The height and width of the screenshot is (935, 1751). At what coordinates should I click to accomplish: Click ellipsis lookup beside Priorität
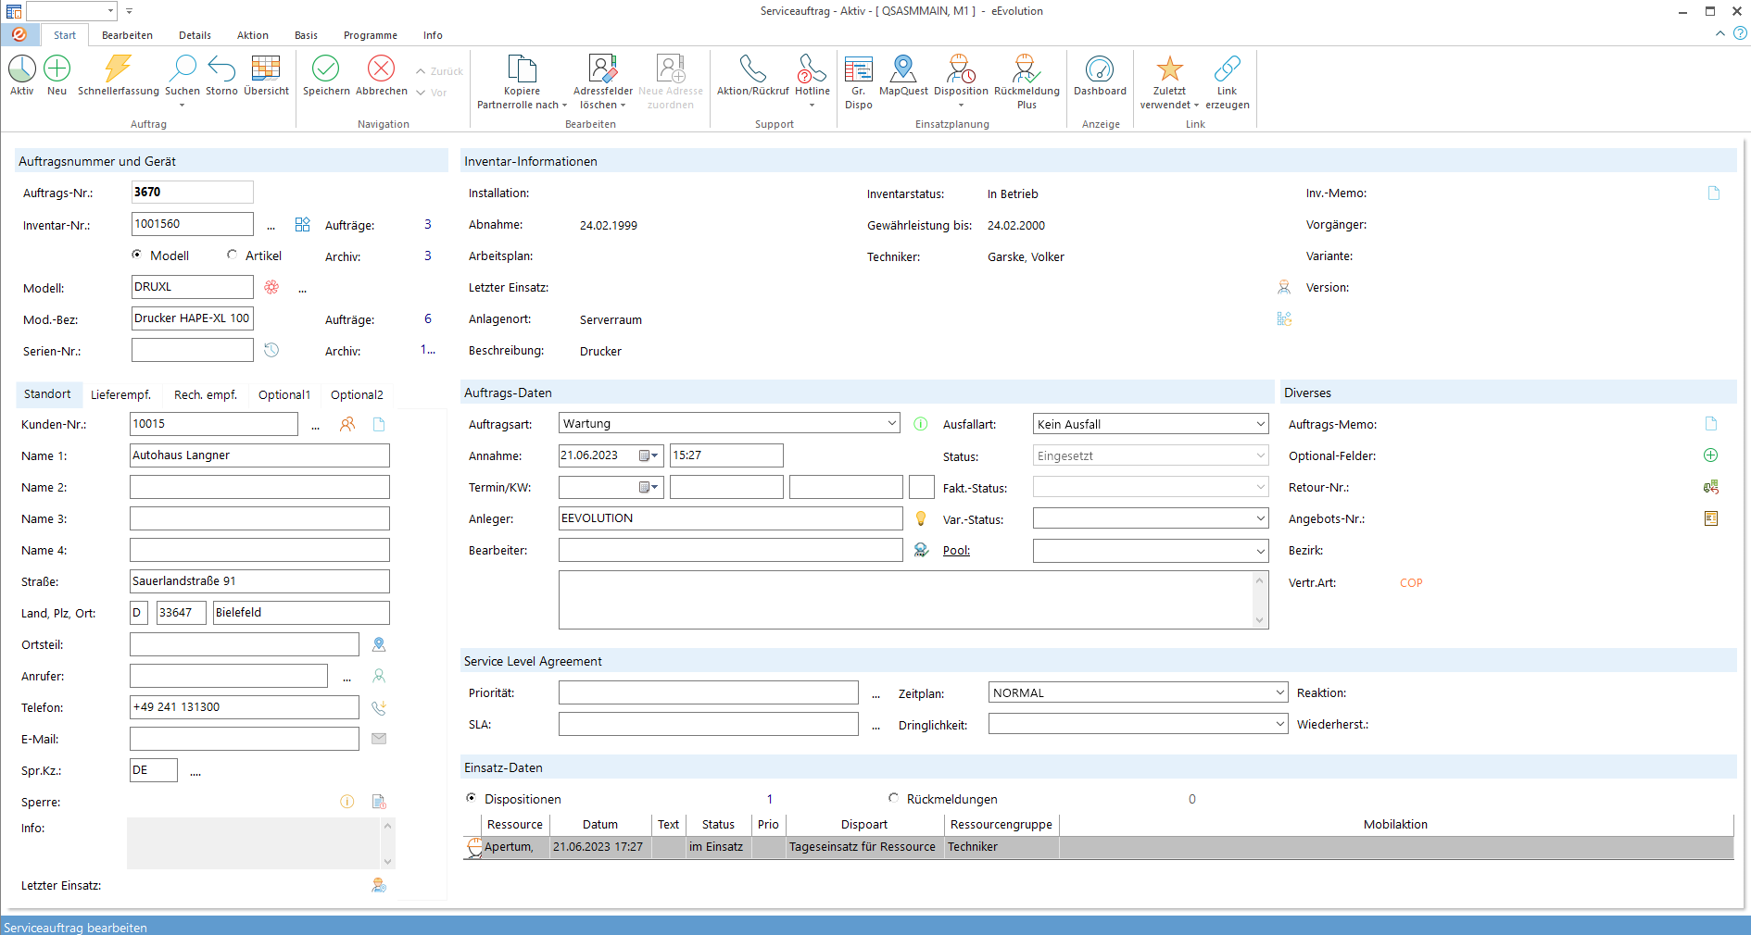(875, 694)
